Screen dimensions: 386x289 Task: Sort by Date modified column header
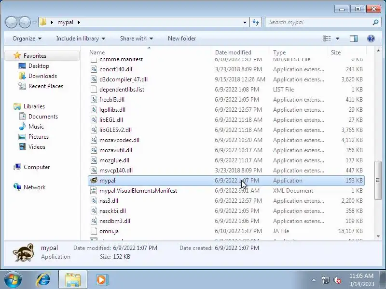pyautogui.click(x=233, y=53)
